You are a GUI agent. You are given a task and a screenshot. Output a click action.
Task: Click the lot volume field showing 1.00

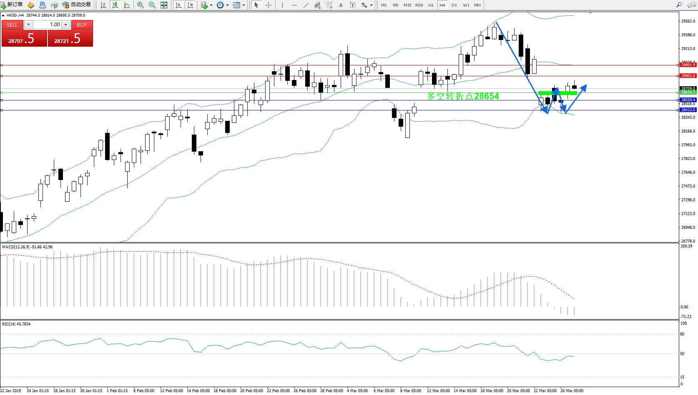47,25
